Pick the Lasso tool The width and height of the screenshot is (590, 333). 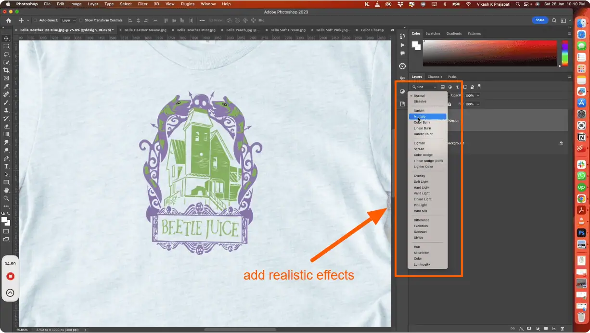[6, 54]
